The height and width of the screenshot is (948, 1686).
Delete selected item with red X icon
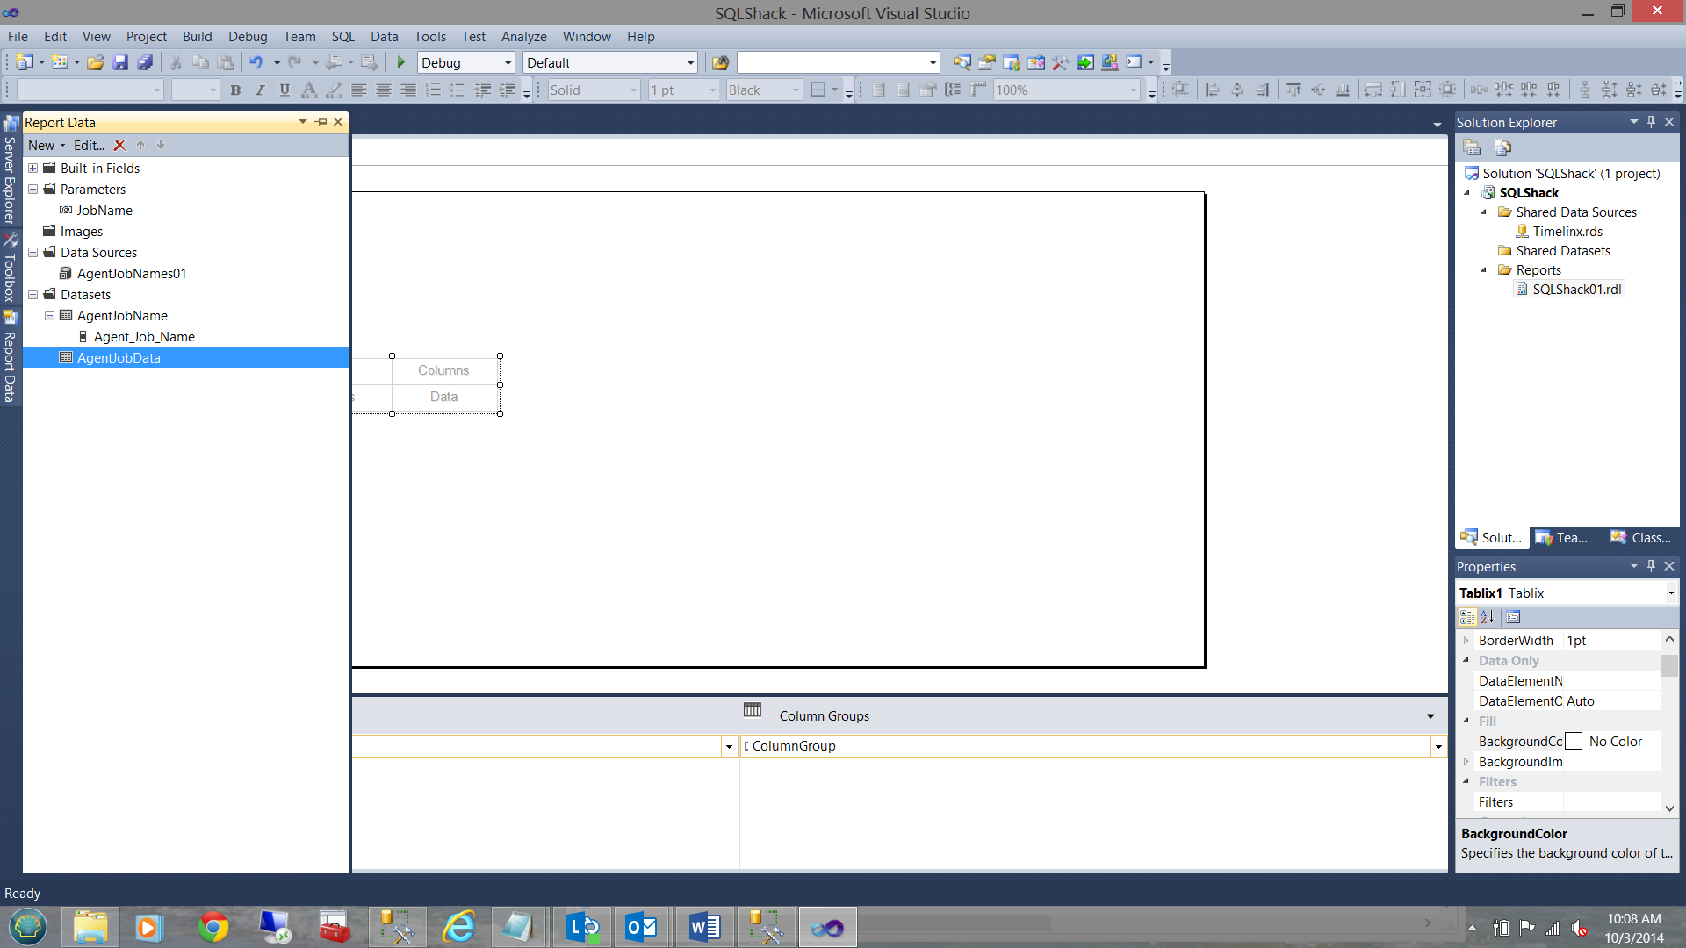[120, 146]
